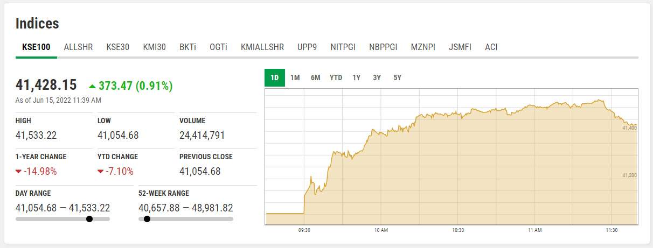This screenshot has width=653, height=248.
Task: Click the 41,400 price label on chart
Action: (629, 128)
